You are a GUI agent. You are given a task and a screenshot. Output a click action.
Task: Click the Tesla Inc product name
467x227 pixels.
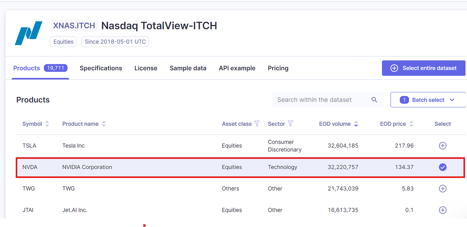73,146
